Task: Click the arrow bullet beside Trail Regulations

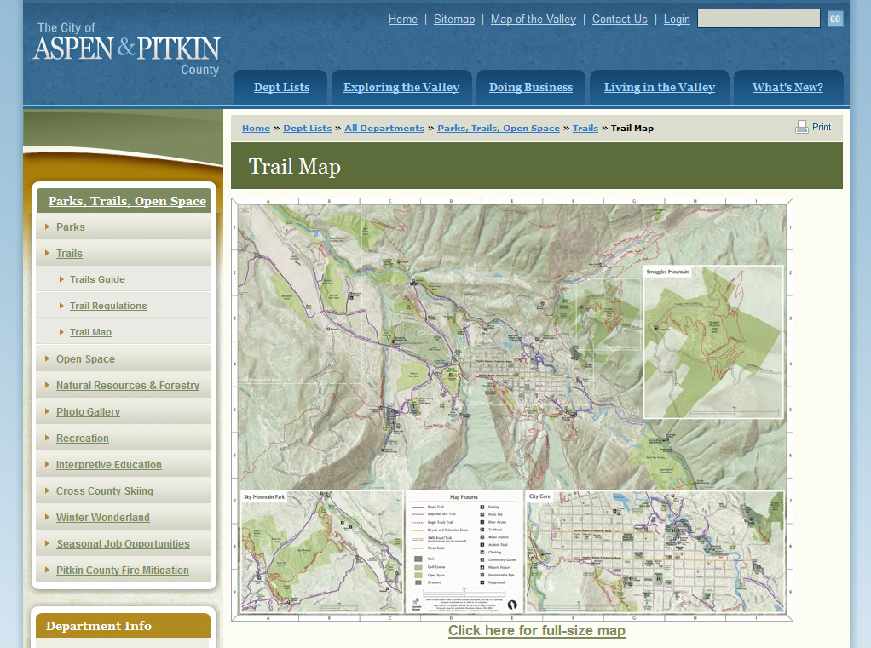Action: 61,305
